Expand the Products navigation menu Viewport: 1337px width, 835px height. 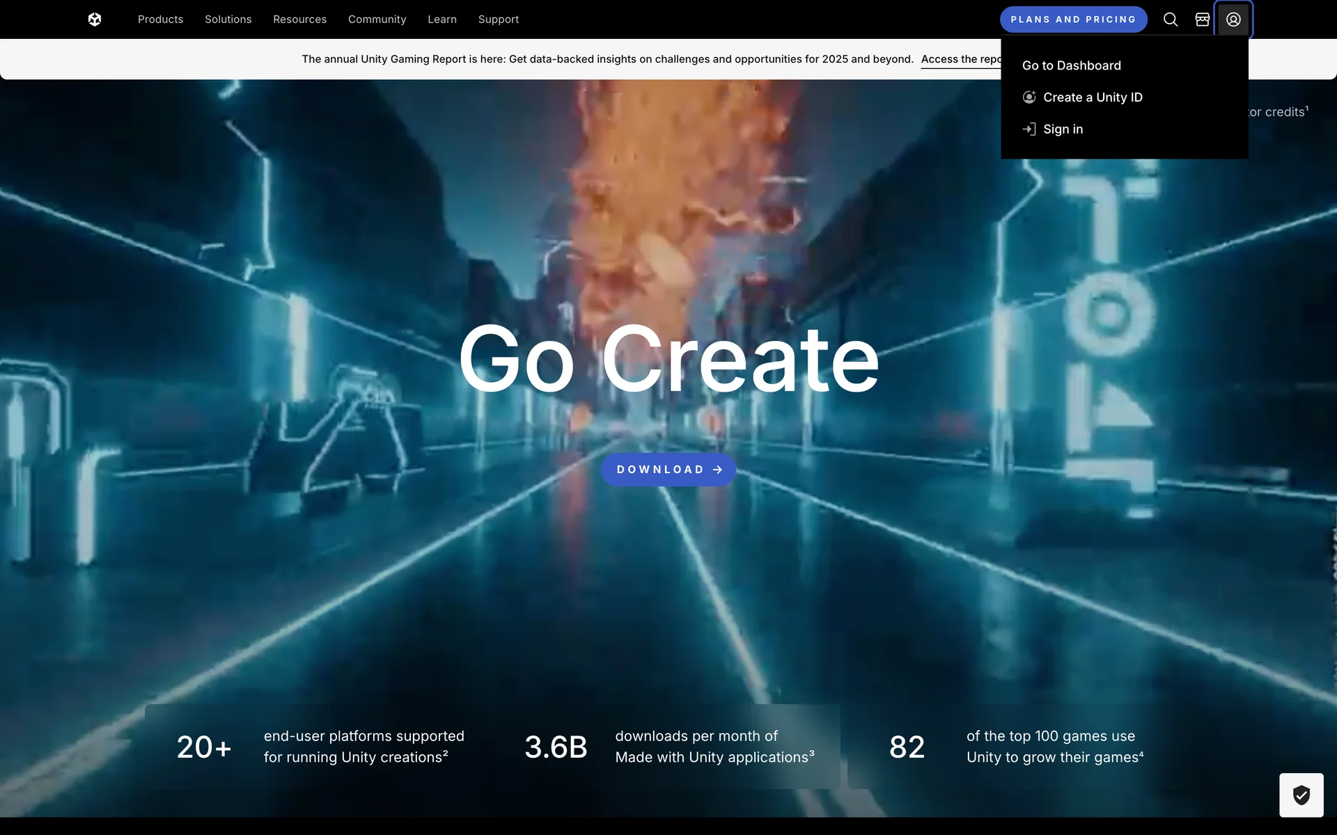[x=160, y=19]
